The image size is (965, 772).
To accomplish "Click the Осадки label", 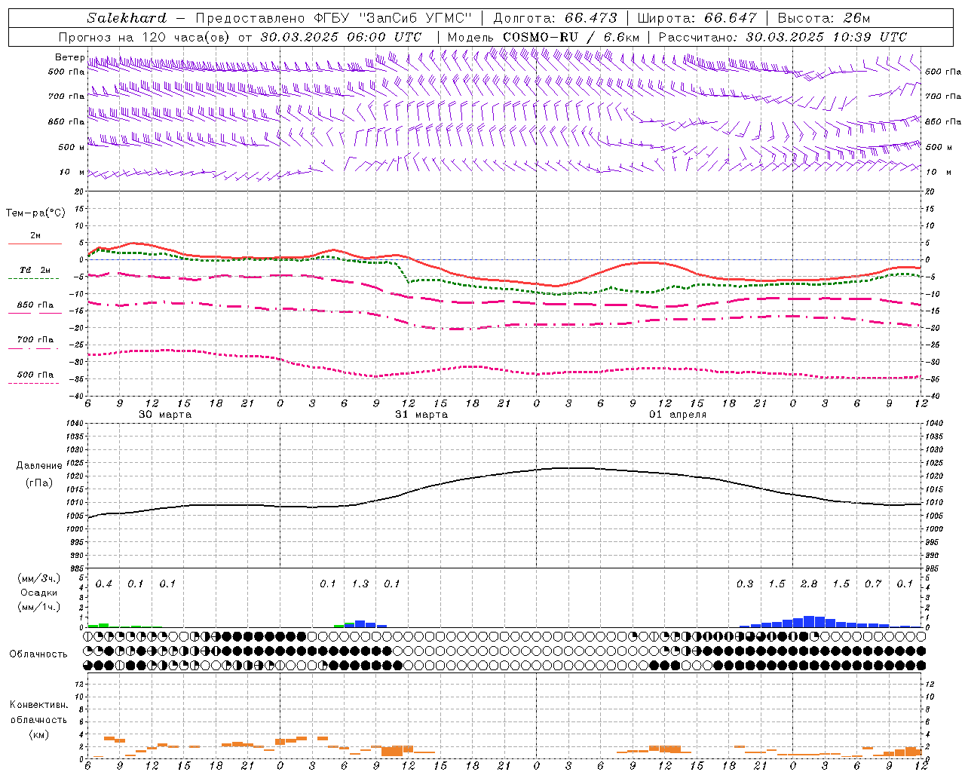I will point(39,593).
